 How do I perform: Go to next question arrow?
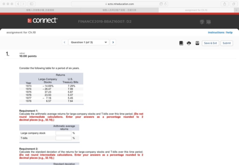[x=113, y=42]
